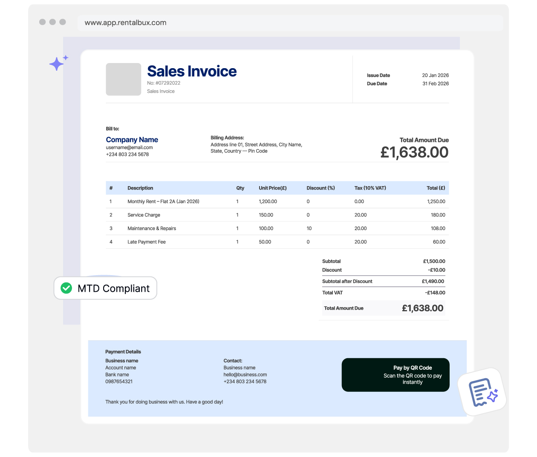Click the issue date 20 Jan 2026

(435, 75)
